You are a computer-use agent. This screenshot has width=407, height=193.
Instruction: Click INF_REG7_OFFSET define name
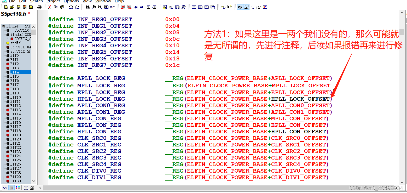click(x=105, y=65)
